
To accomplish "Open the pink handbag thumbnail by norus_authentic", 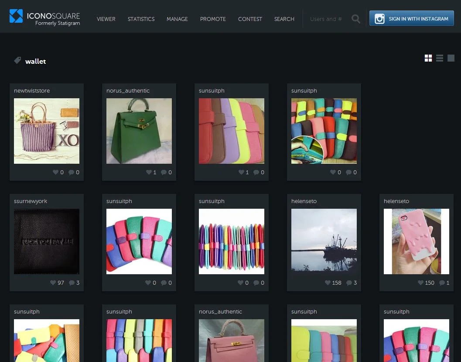I will (232, 341).
